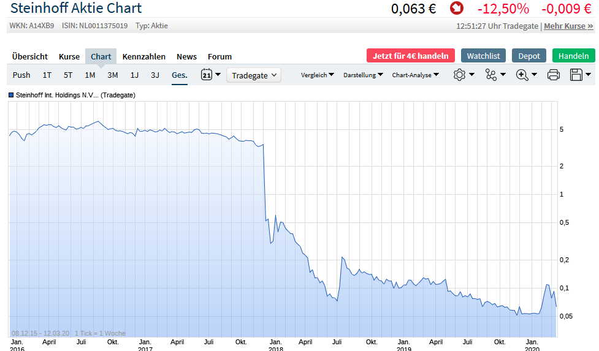Click the -12,50% change value

click(503, 9)
